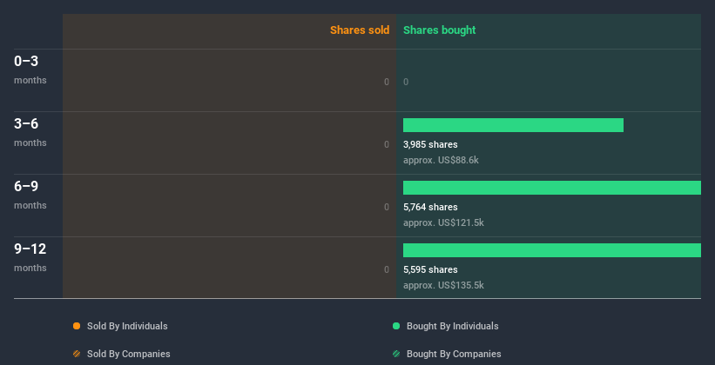Click the Shares sold column header
Screen dimensions: 715x365
click(x=360, y=30)
